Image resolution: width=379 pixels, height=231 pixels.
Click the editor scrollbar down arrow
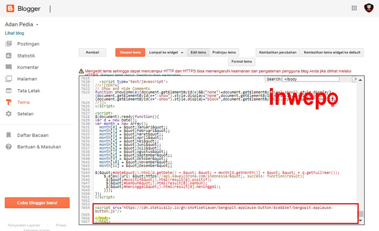tap(360, 220)
